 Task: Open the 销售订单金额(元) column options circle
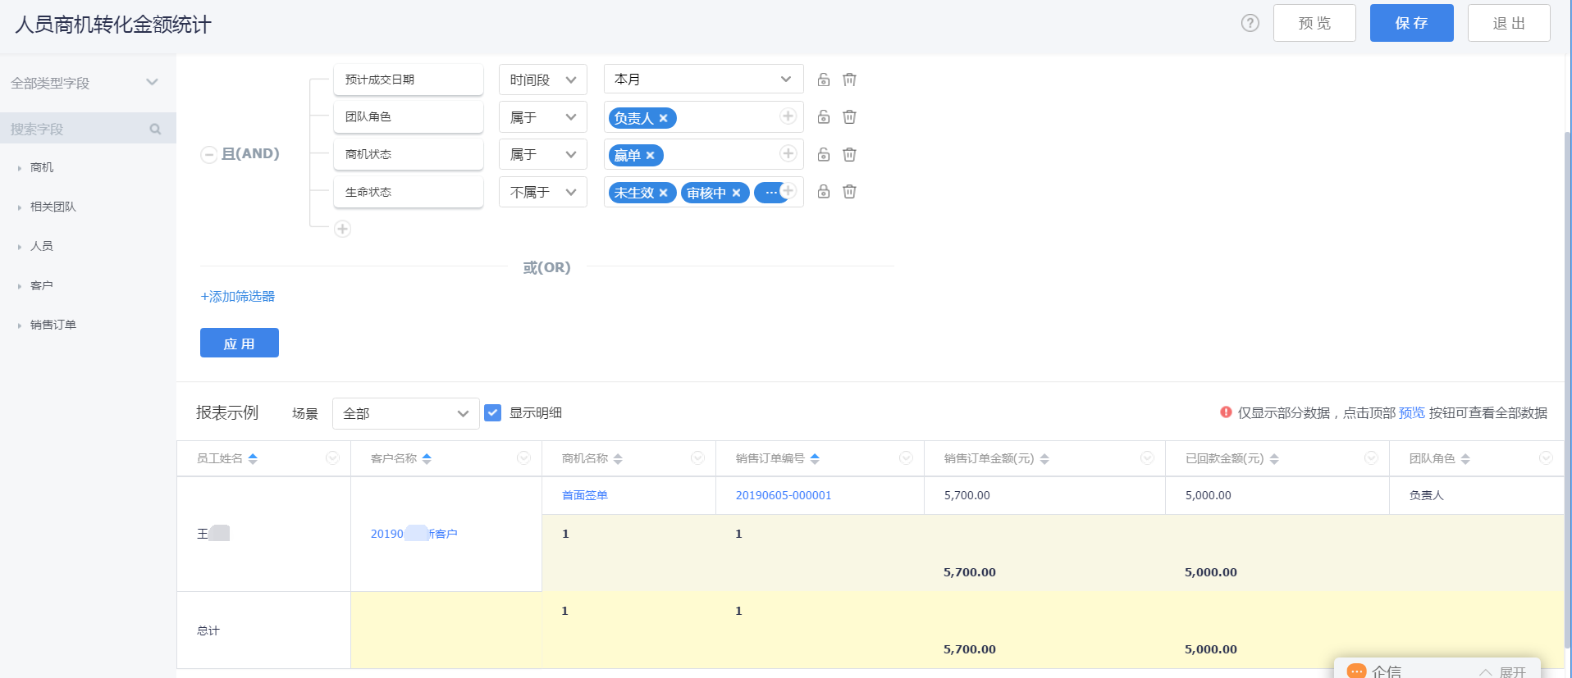1147,457
